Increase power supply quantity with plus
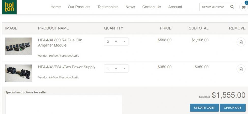248x114 pixels. pos(116,69)
